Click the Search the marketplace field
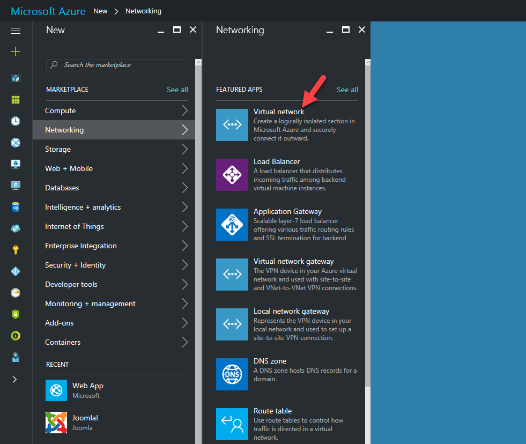 [117, 65]
